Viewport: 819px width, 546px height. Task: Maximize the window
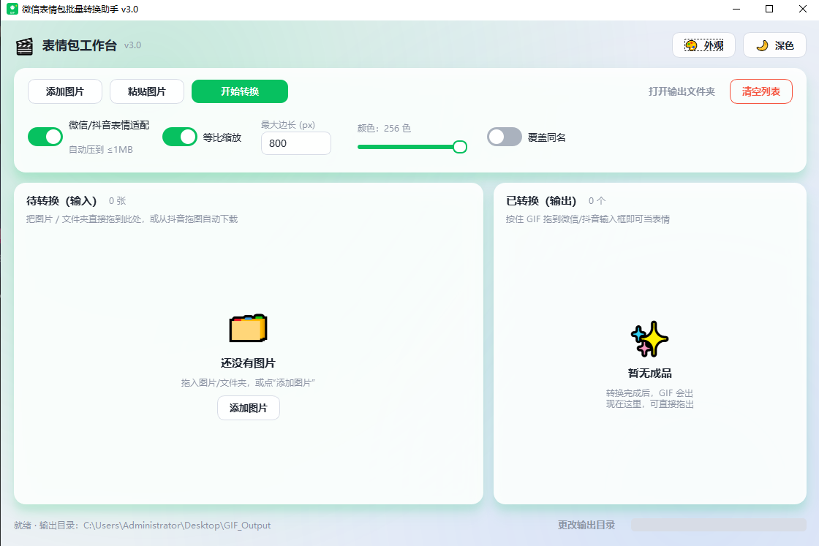click(769, 9)
